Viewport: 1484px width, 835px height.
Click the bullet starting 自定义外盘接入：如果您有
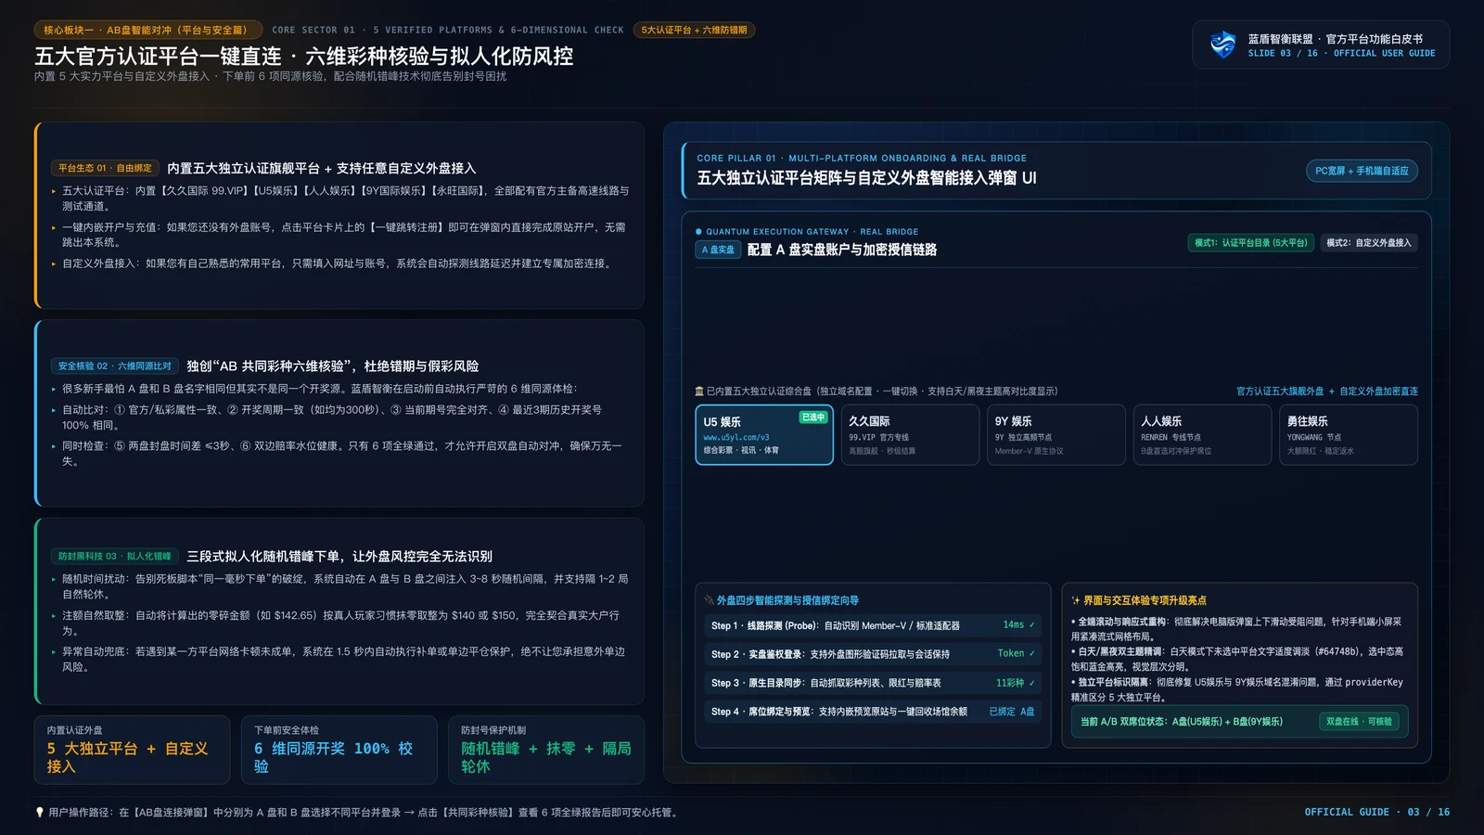(336, 263)
